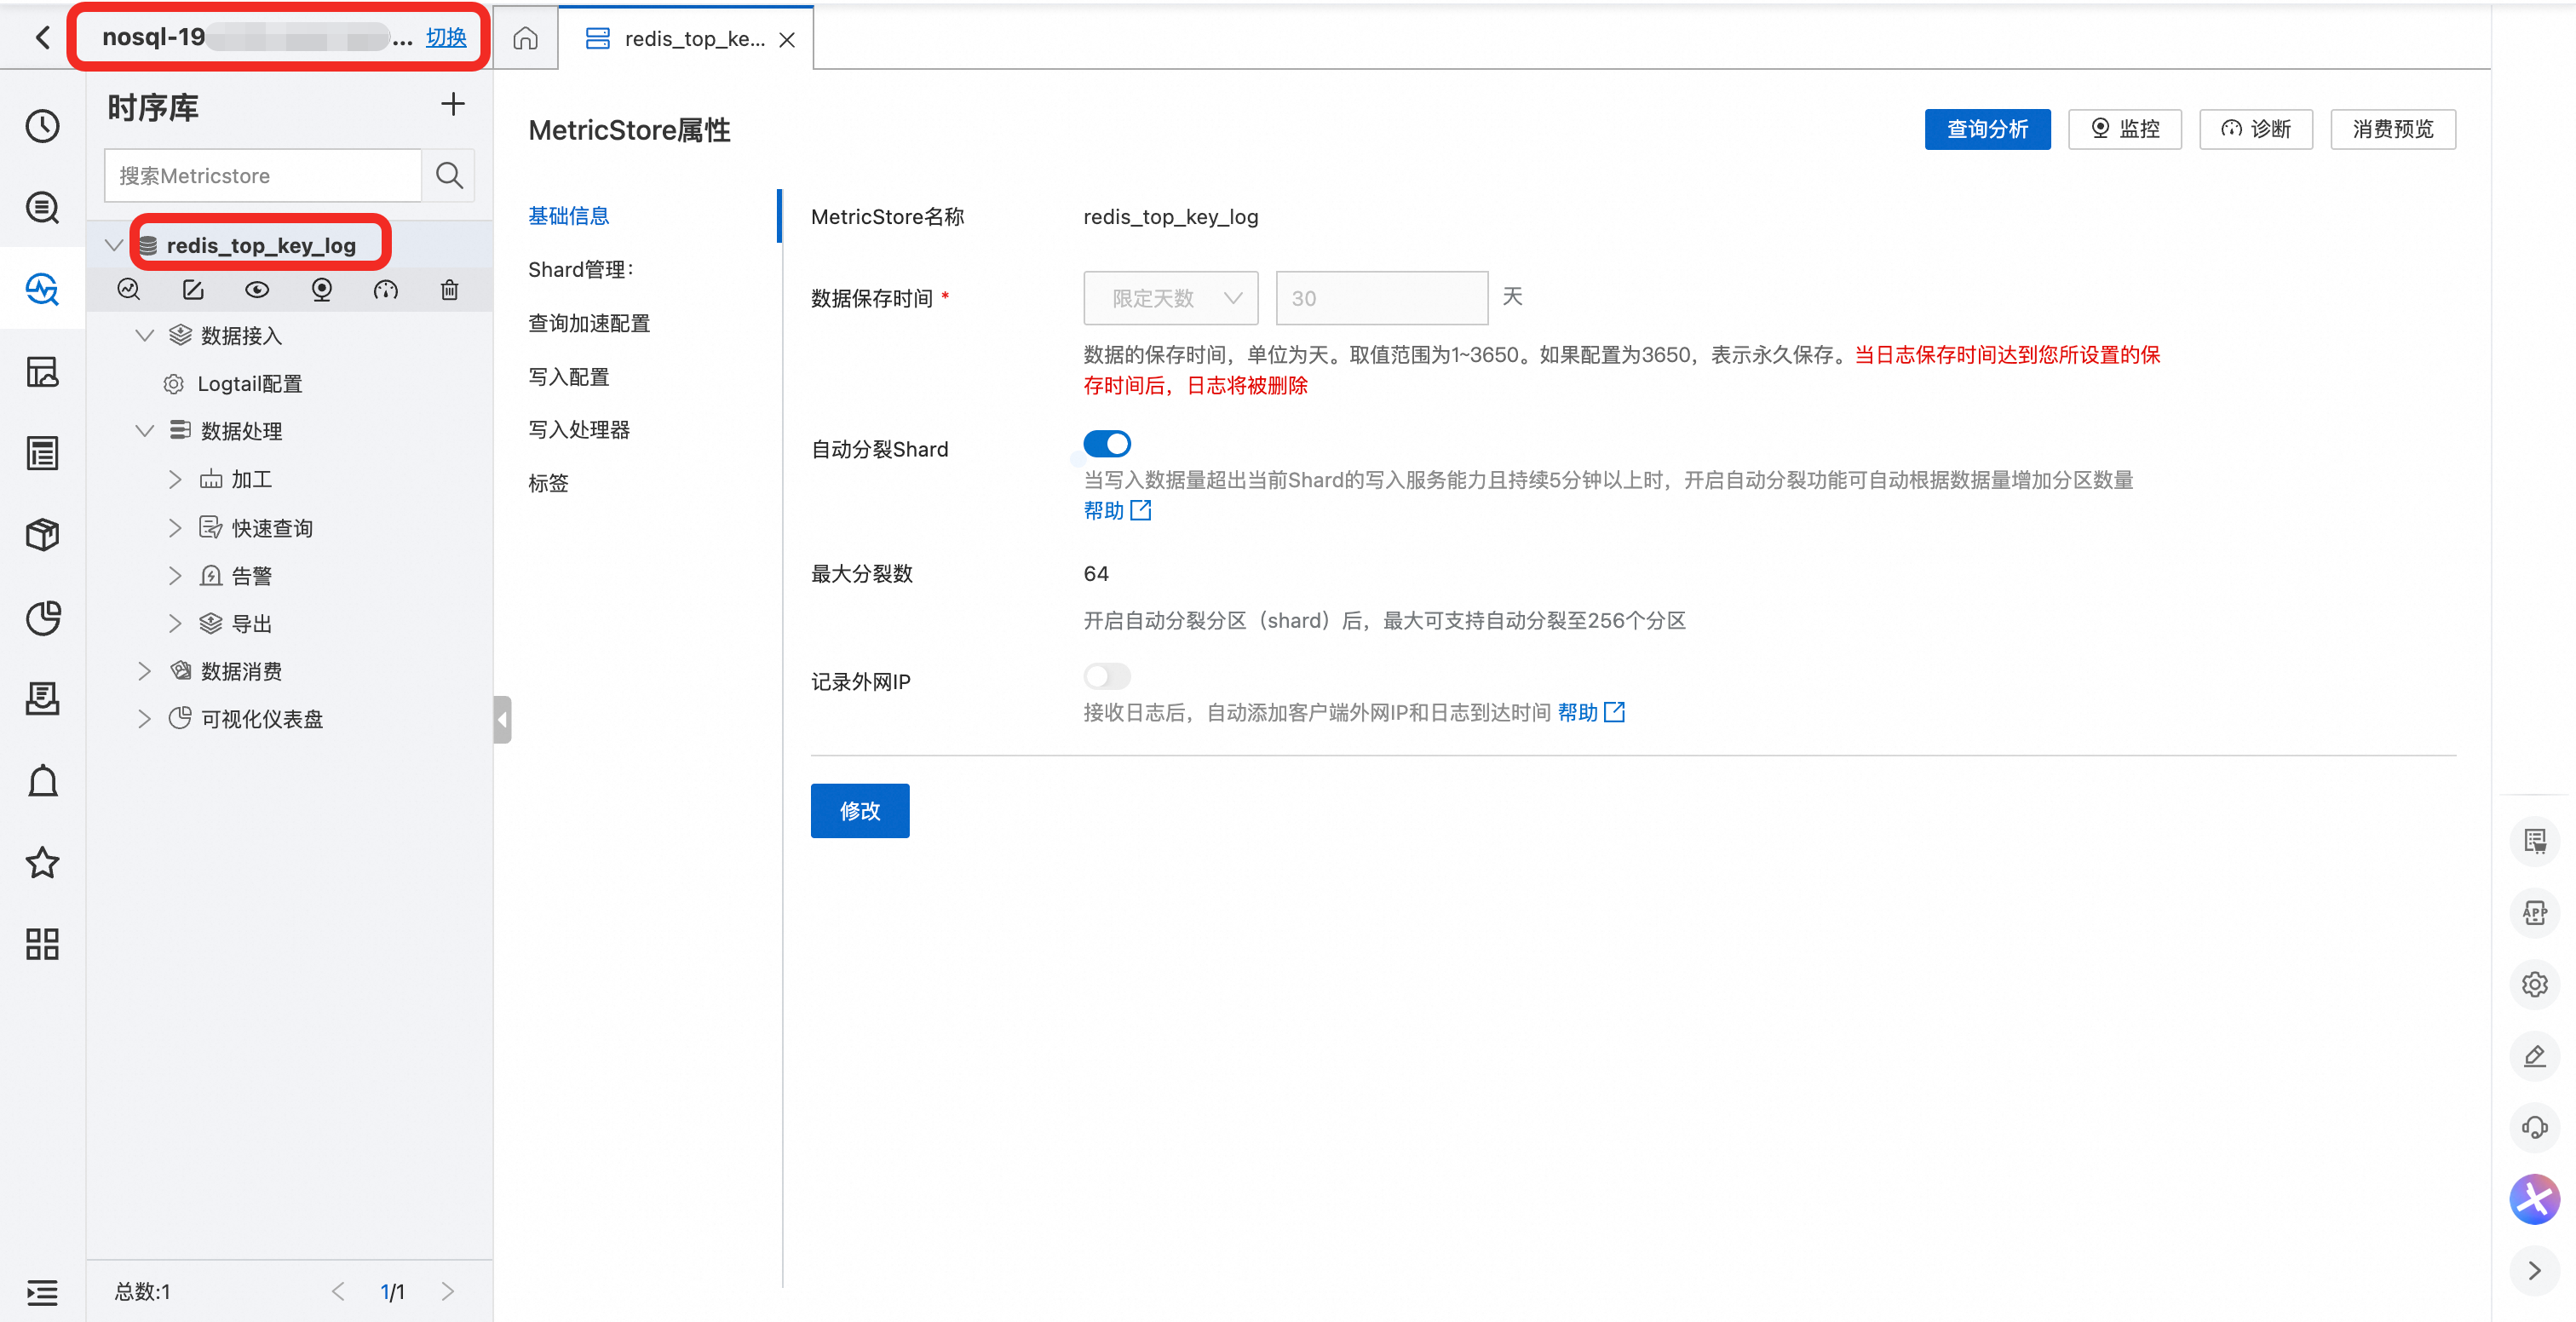Image resolution: width=2576 pixels, height=1322 pixels.
Task: Click the trash icon under redis_top_key_log
Action: tap(450, 290)
